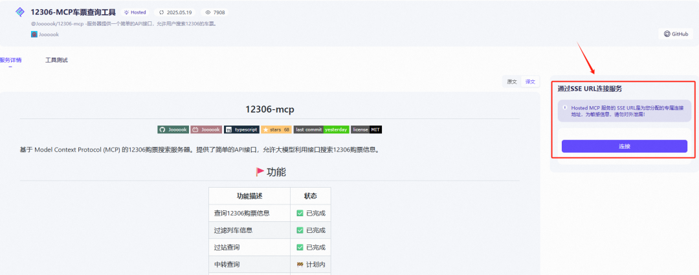Click the 7908 views count badge

tap(215, 12)
